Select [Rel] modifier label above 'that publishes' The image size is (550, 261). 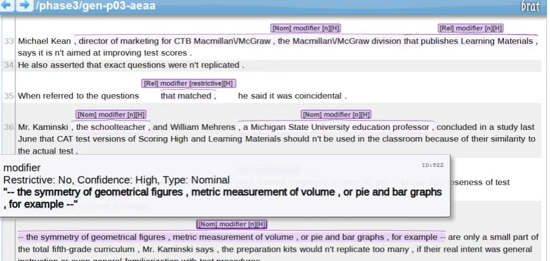470,28
